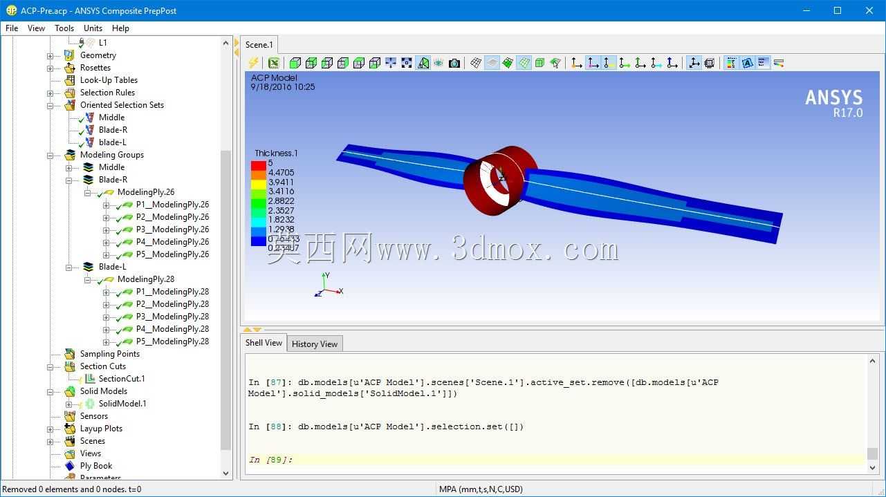Toggle the green highlighted elements icon
886x497 pixels.
(x=508, y=63)
